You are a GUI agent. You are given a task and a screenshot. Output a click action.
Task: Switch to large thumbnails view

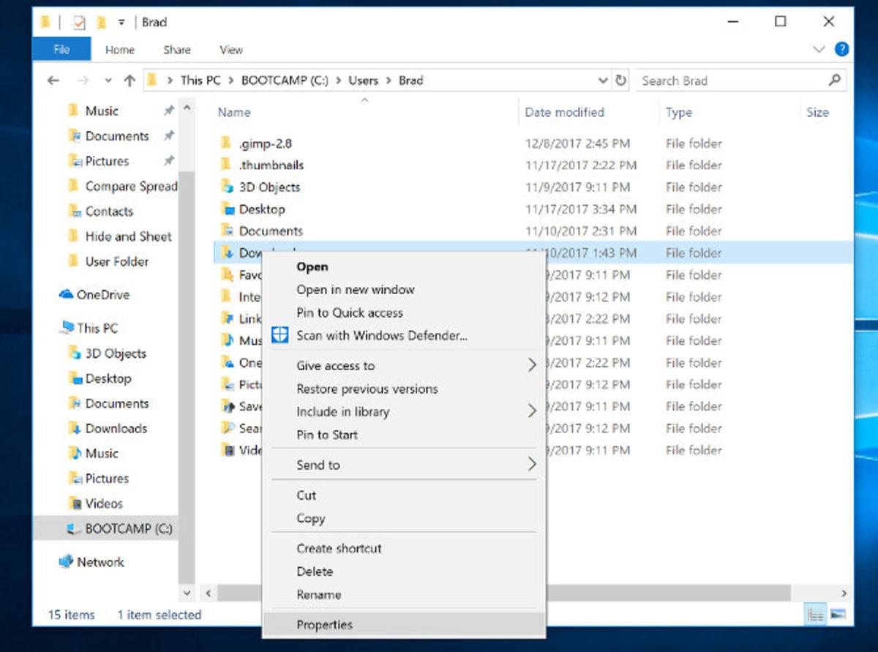pyautogui.click(x=837, y=614)
